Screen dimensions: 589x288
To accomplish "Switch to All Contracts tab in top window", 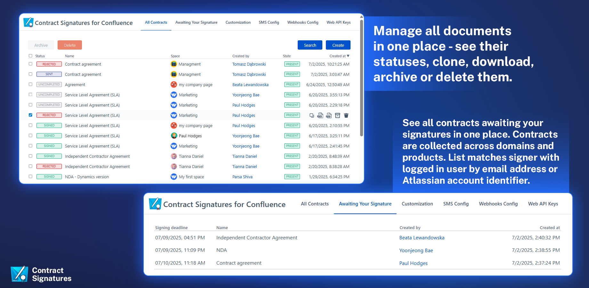I will coord(156,22).
